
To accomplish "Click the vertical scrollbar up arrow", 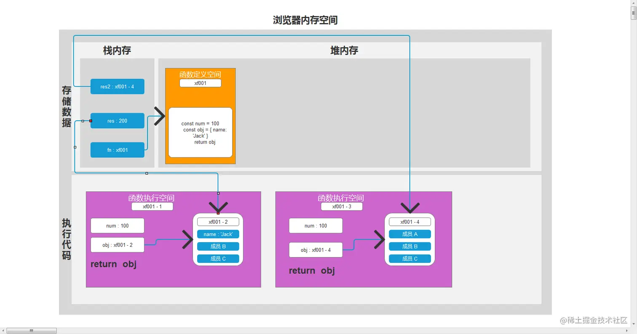I will [x=634, y=3].
